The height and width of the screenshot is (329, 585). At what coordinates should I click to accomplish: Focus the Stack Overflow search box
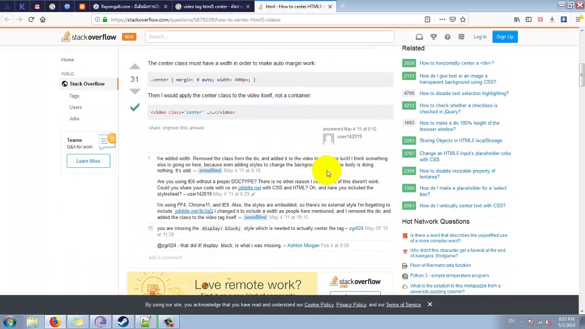270,37
